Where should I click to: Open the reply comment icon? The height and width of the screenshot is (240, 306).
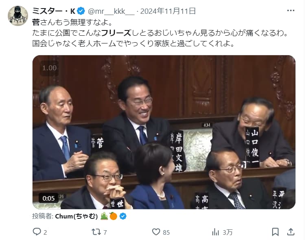(37, 232)
